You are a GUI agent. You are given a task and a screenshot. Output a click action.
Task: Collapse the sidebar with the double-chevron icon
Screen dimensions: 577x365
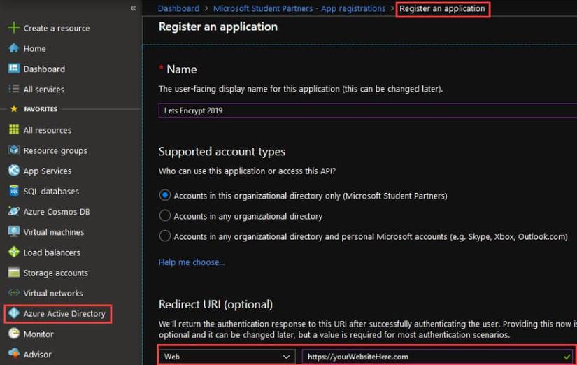[x=133, y=8]
